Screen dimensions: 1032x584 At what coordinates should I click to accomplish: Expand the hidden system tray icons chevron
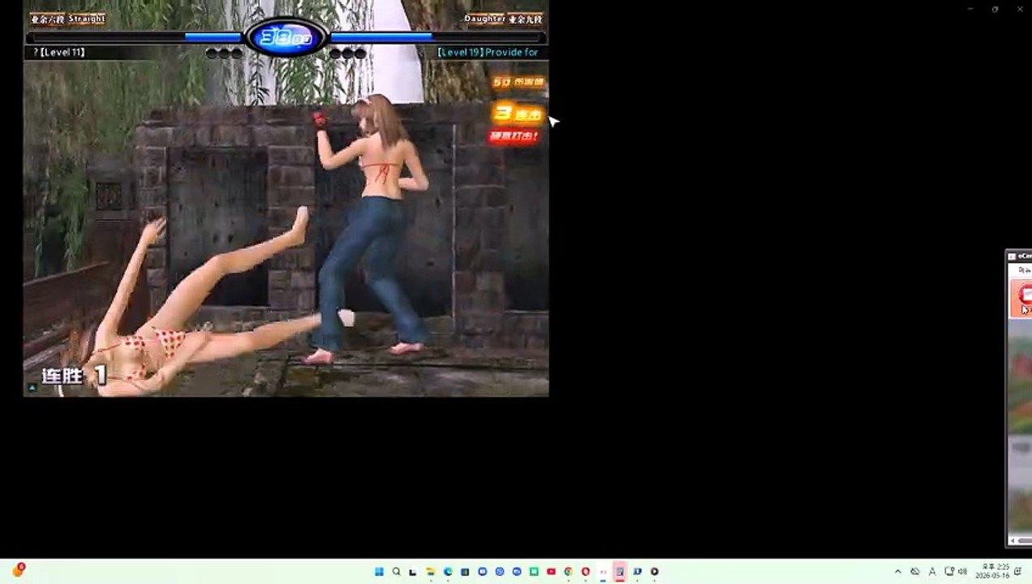coord(897,572)
